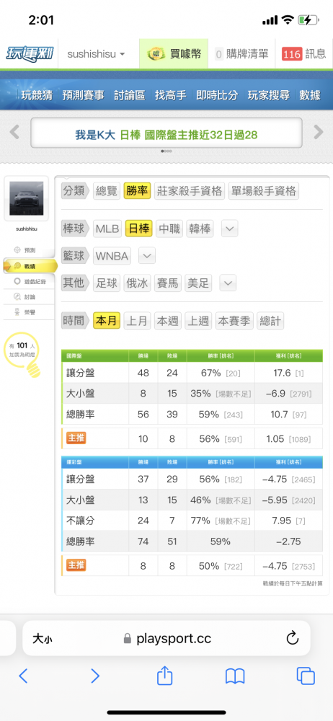Open the 116 訊息 messages button
Image resolution: width=333 pixels, height=721 pixels.
[x=303, y=54]
